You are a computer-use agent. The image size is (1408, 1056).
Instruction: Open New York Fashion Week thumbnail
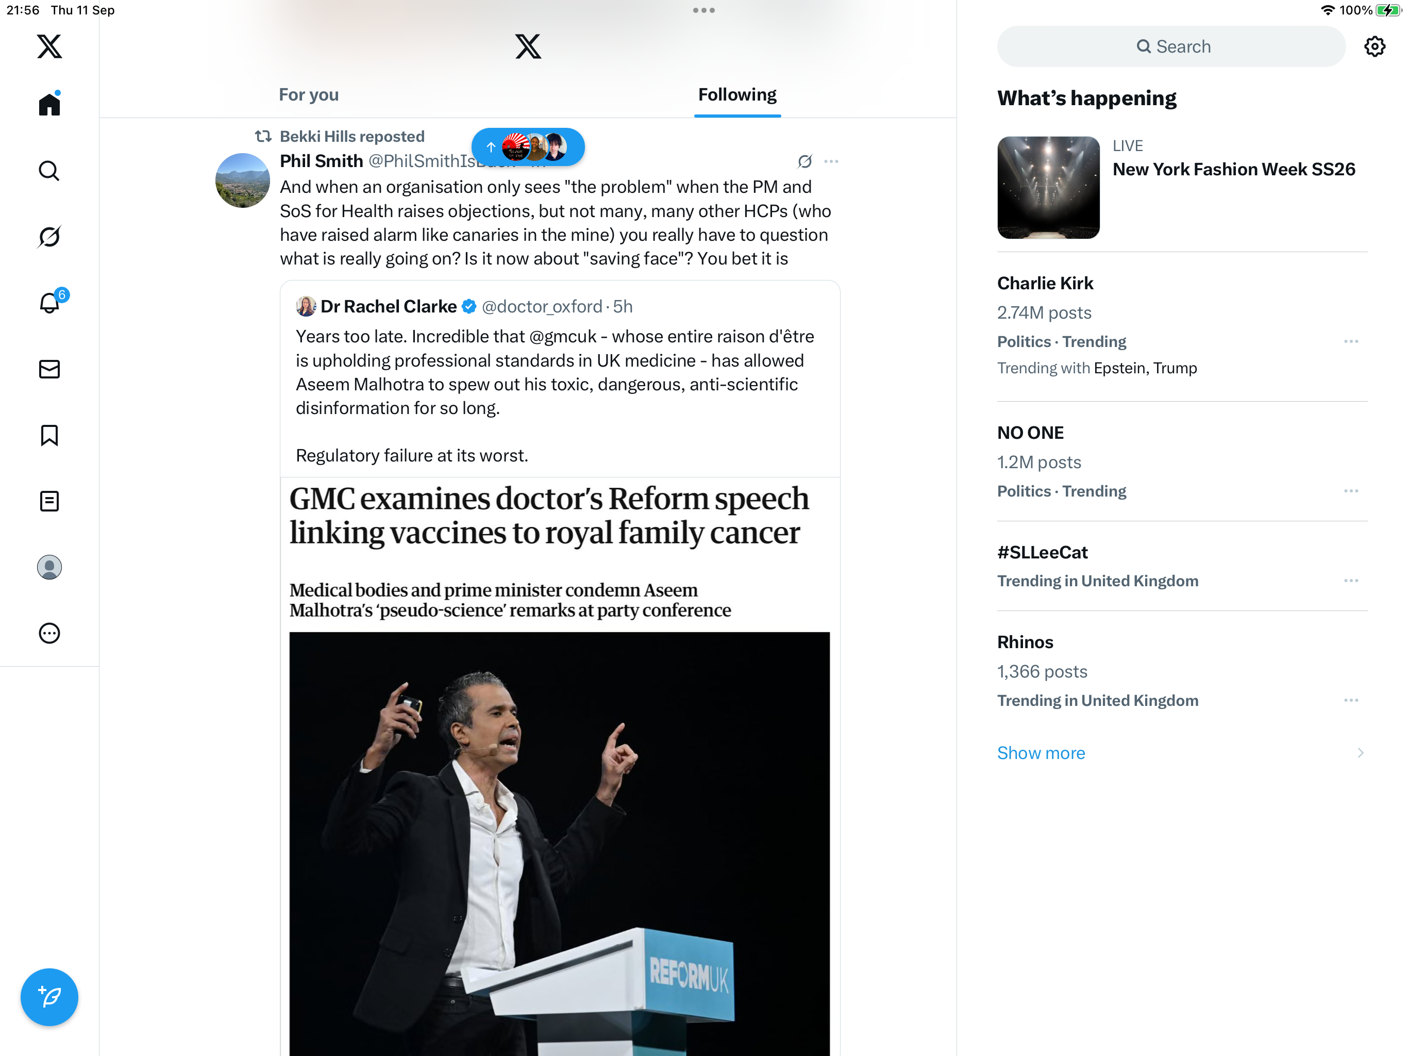point(1048,187)
